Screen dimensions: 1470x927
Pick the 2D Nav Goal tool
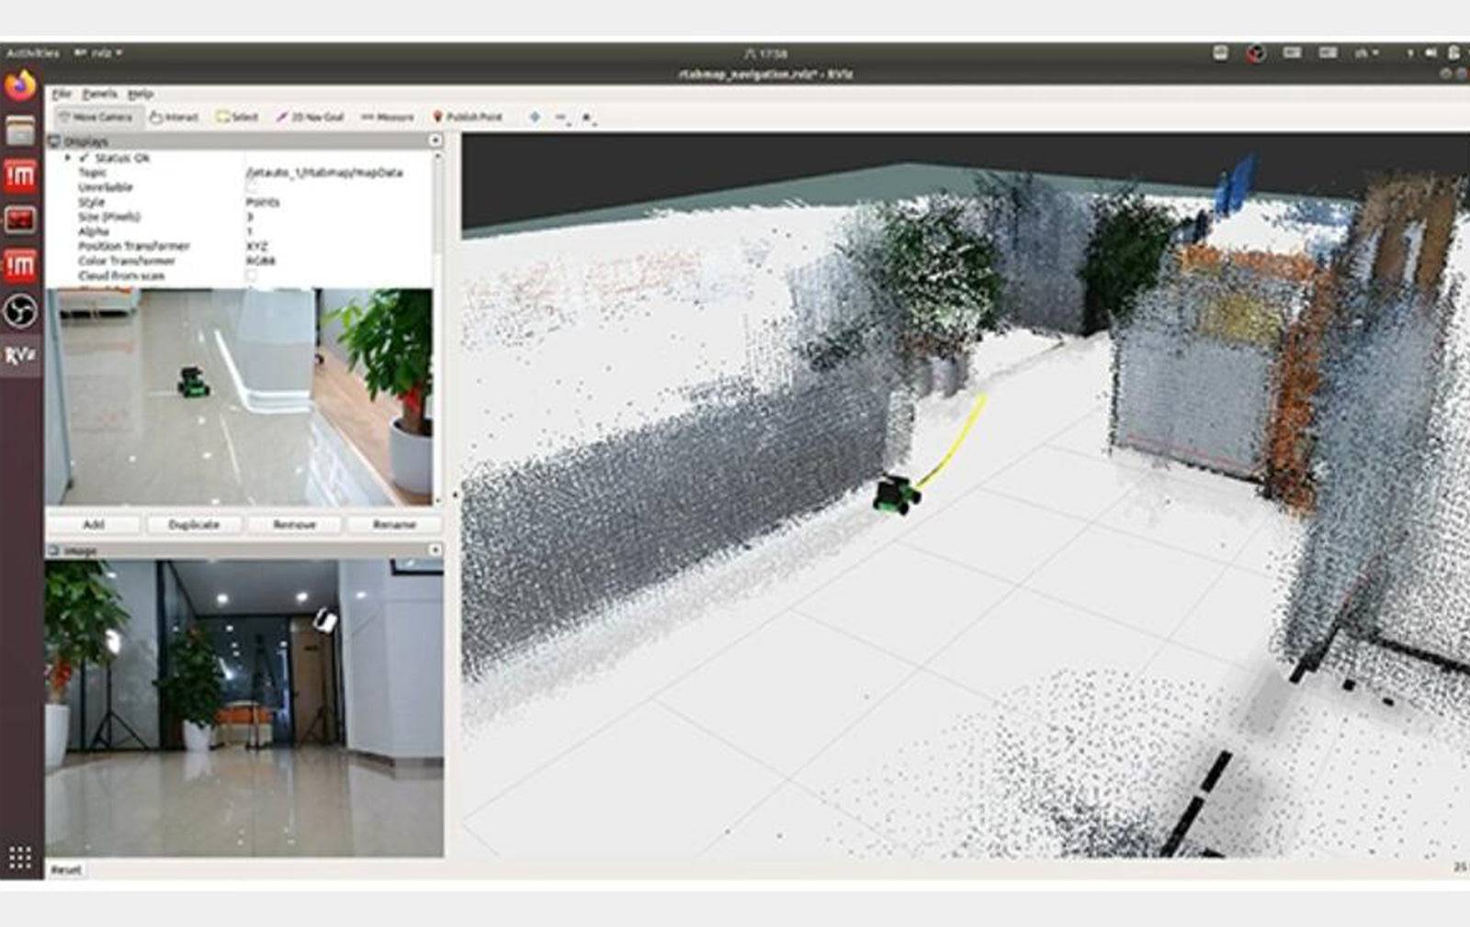tap(310, 117)
